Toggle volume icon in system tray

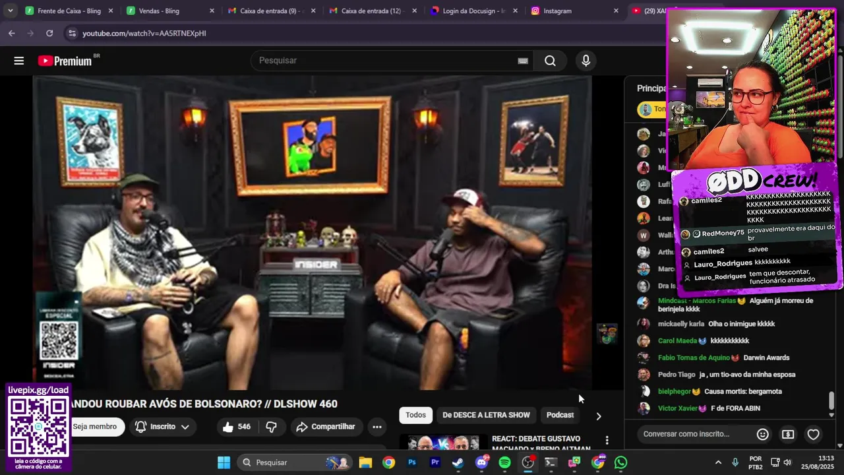(x=788, y=462)
